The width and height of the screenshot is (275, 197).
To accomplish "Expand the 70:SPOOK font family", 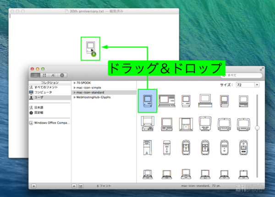I will pyautogui.click(x=75, y=83).
